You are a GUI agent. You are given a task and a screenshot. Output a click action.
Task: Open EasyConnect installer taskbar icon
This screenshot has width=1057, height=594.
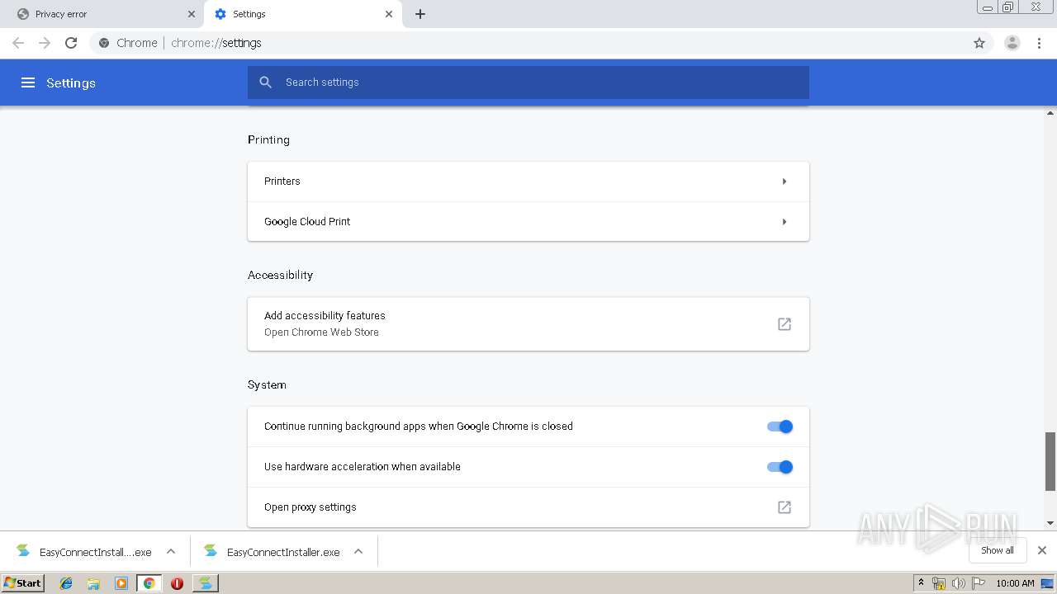pos(206,583)
